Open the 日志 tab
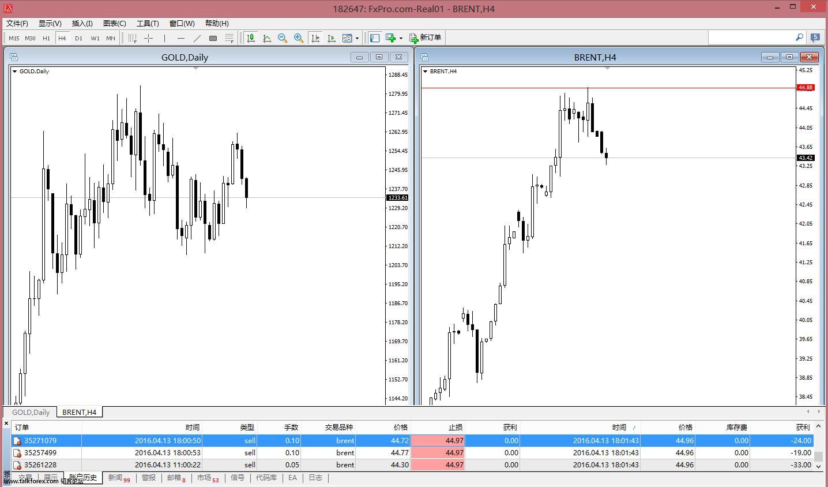The image size is (828, 487). tap(315, 478)
